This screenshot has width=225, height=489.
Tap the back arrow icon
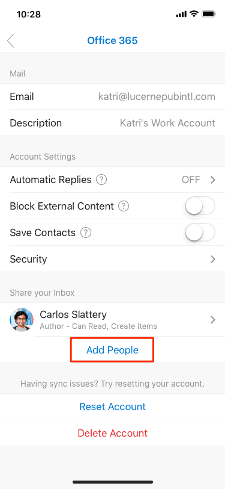click(11, 41)
